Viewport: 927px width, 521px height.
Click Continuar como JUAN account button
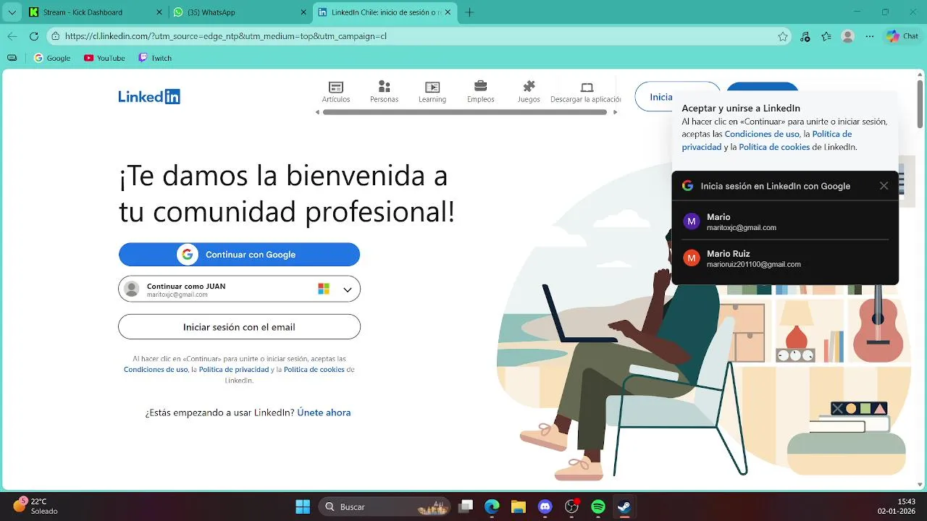[x=239, y=289]
